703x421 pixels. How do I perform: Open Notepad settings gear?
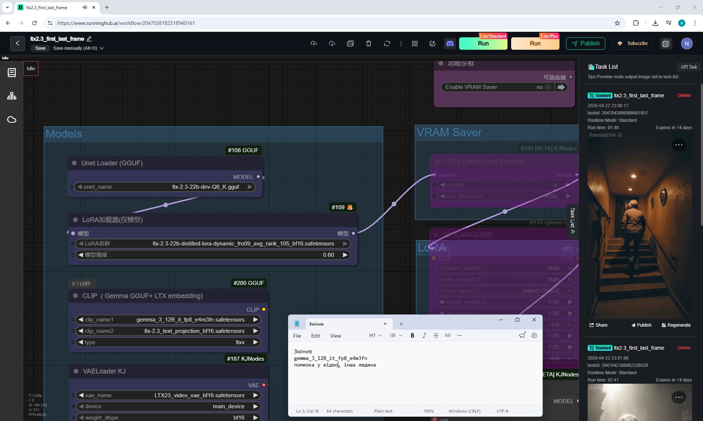coord(534,335)
